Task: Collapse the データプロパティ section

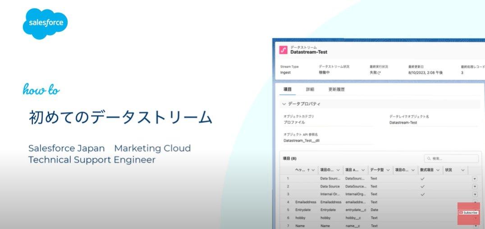Action: pos(284,104)
